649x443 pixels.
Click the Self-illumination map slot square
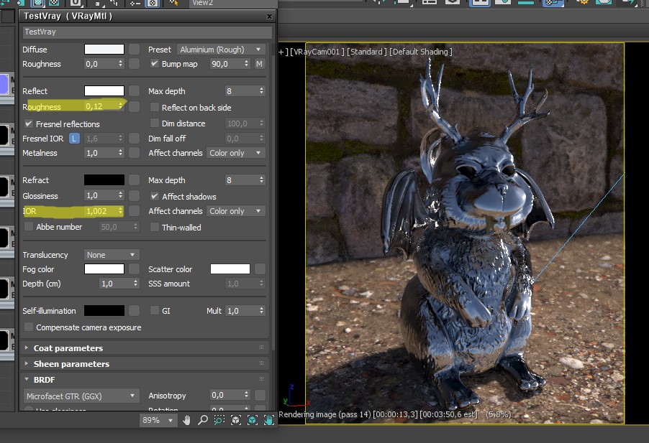click(x=134, y=310)
